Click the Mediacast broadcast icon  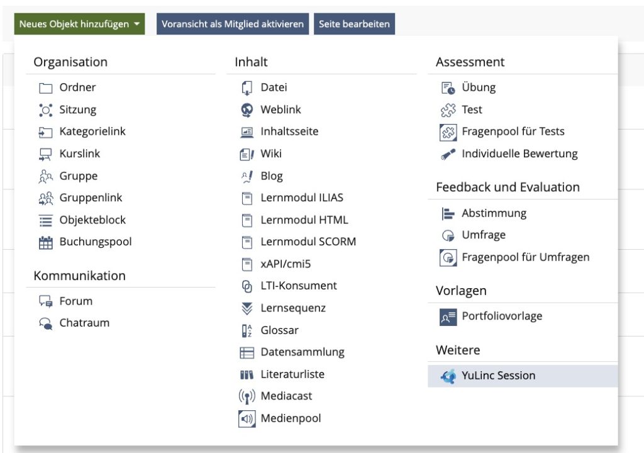tap(247, 396)
